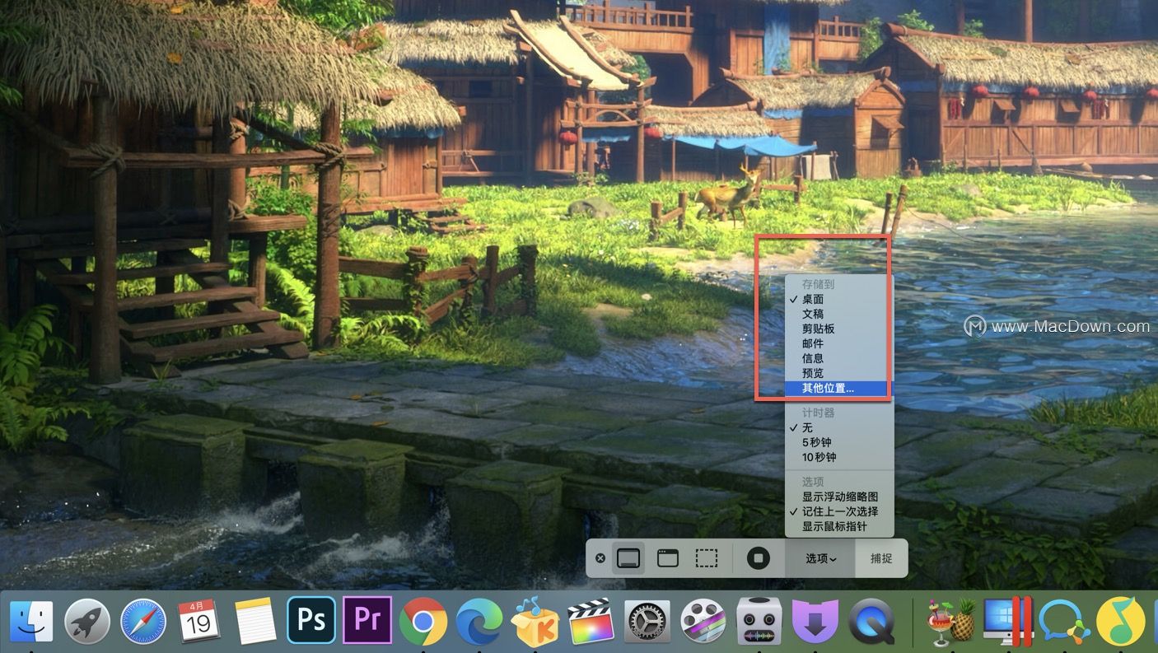1158x653 pixels.
Task: Select capture selected portion mode
Action: click(x=707, y=558)
